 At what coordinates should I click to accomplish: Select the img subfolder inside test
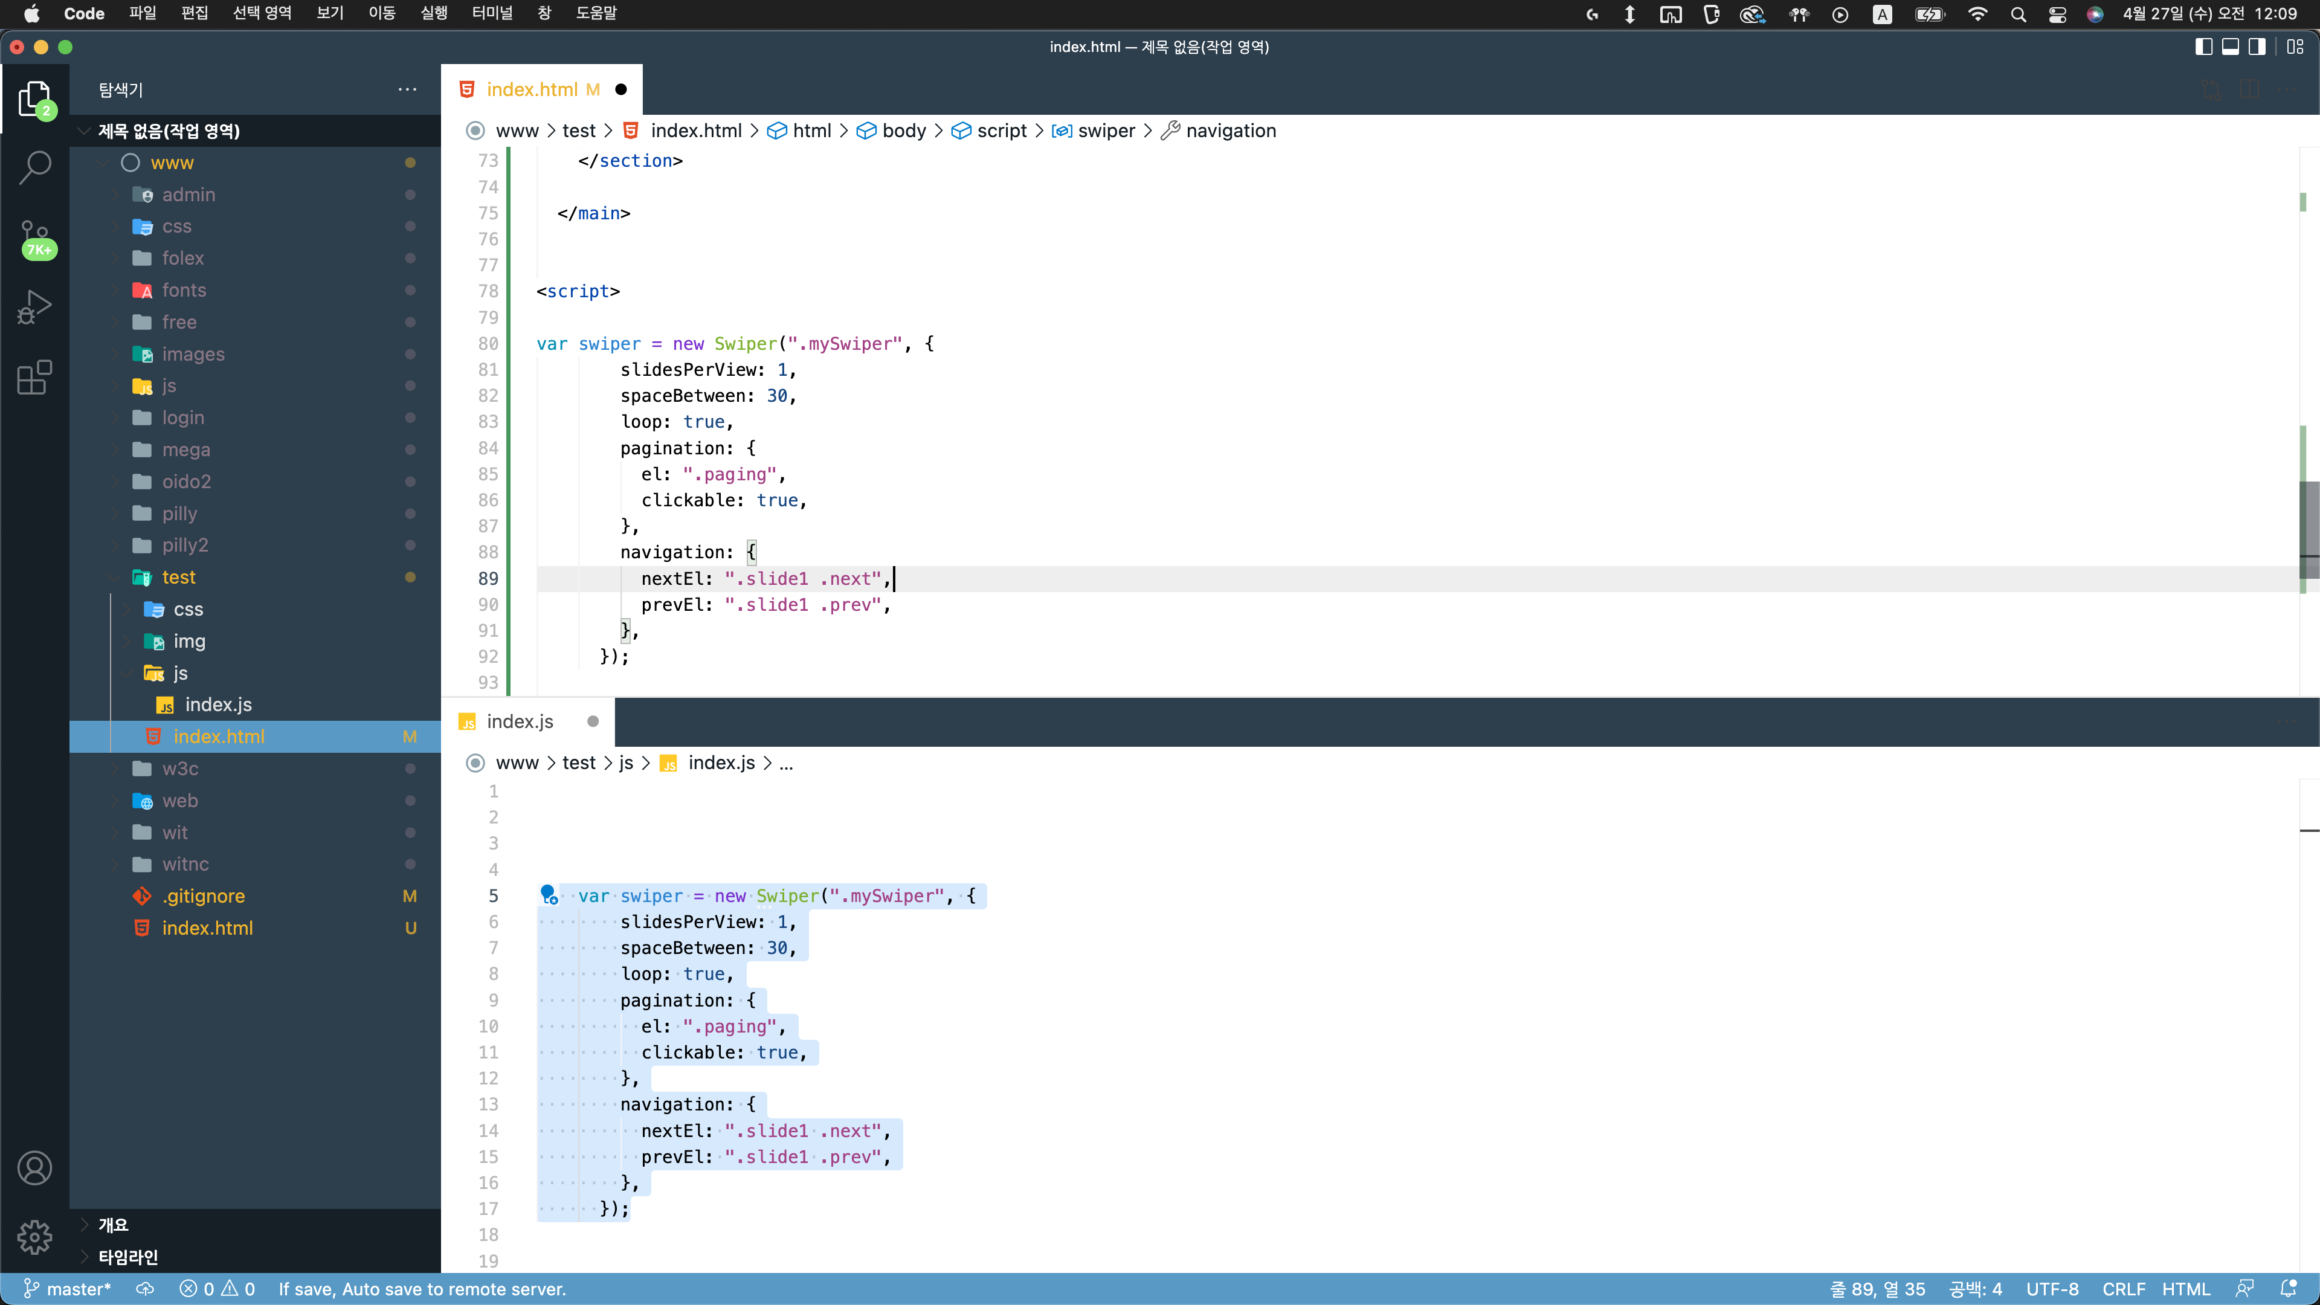tap(255, 640)
